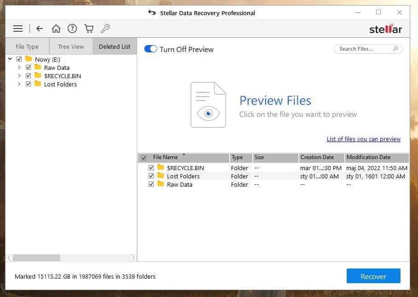The image size is (418, 297).
Task: Sort by the Modification Date column header
Action: [377, 158]
